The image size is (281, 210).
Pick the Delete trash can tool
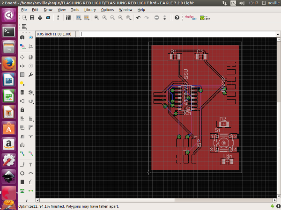(22, 92)
